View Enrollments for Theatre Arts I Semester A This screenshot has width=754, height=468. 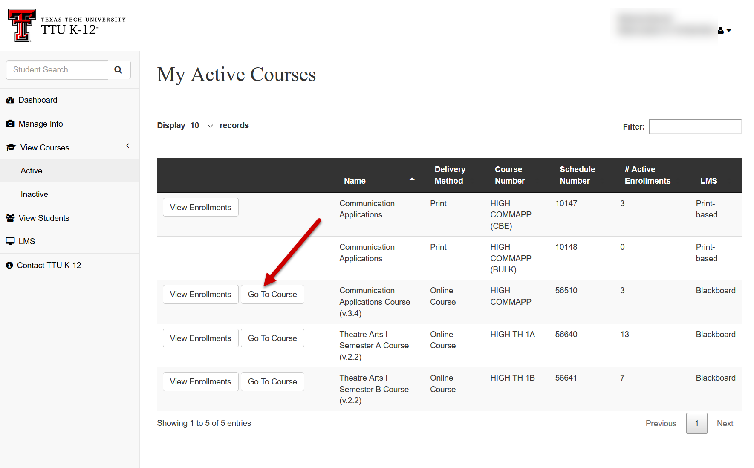pos(200,338)
